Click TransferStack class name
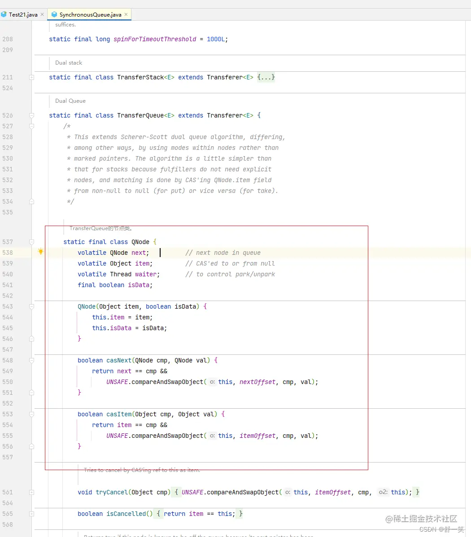The width and height of the screenshot is (471, 537). tap(140, 78)
